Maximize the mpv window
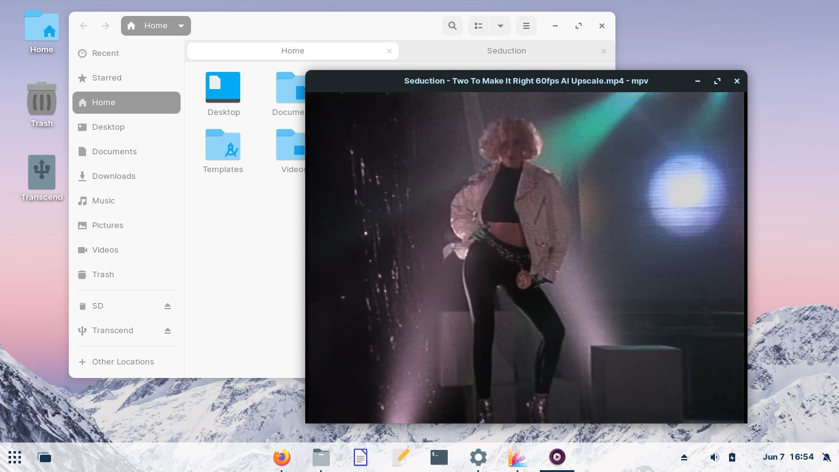The image size is (839, 472). [717, 81]
